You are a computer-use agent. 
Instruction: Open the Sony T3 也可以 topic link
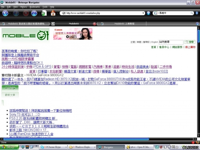tap(25, 114)
